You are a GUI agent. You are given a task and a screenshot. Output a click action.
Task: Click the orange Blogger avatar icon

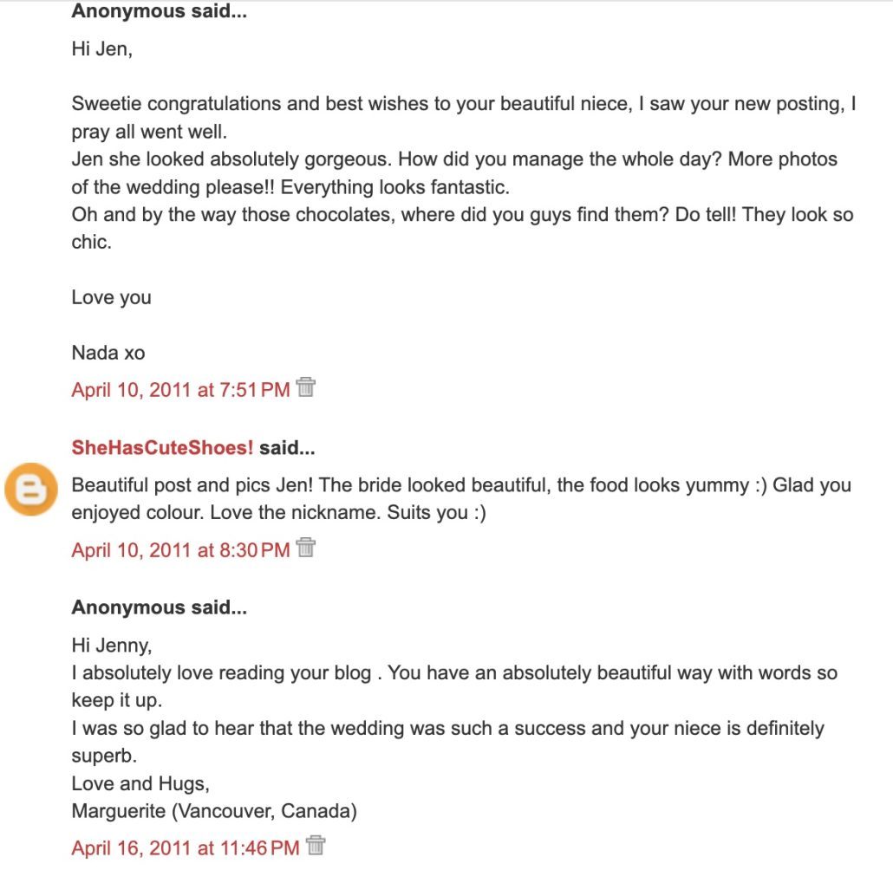tap(31, 490)
